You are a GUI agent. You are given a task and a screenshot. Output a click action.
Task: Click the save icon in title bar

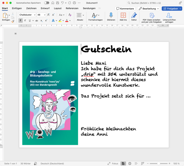point(57,3)
